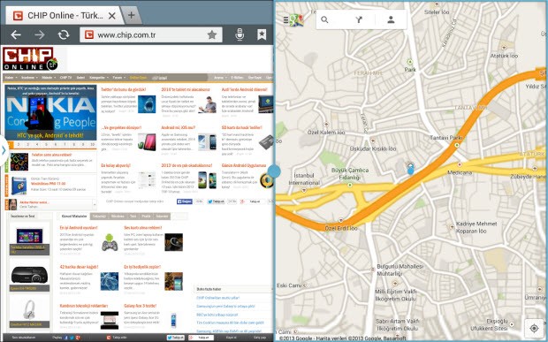Open the projector review thumbnail

click(x=29, y=275)
